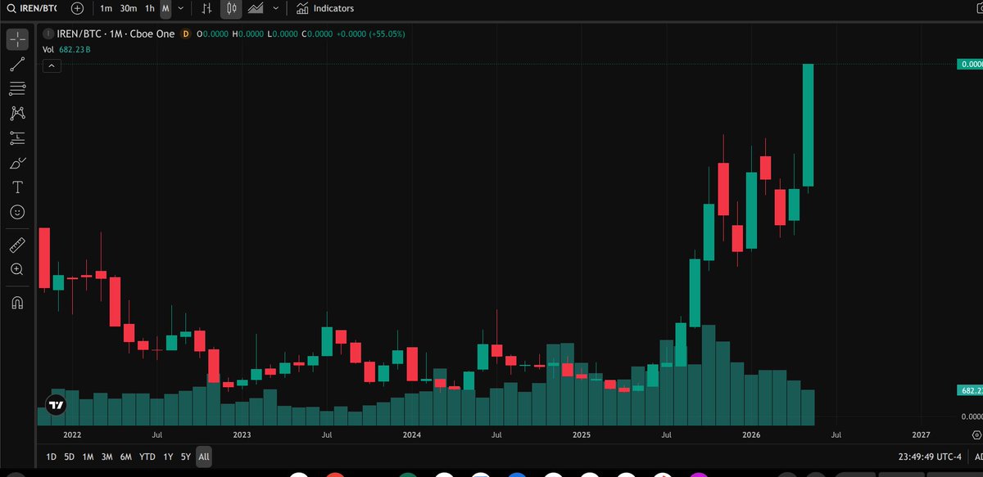Set range to All
The width and height of the screenshot is (983, 477).
pyautogui.click(x=204, y=457)
